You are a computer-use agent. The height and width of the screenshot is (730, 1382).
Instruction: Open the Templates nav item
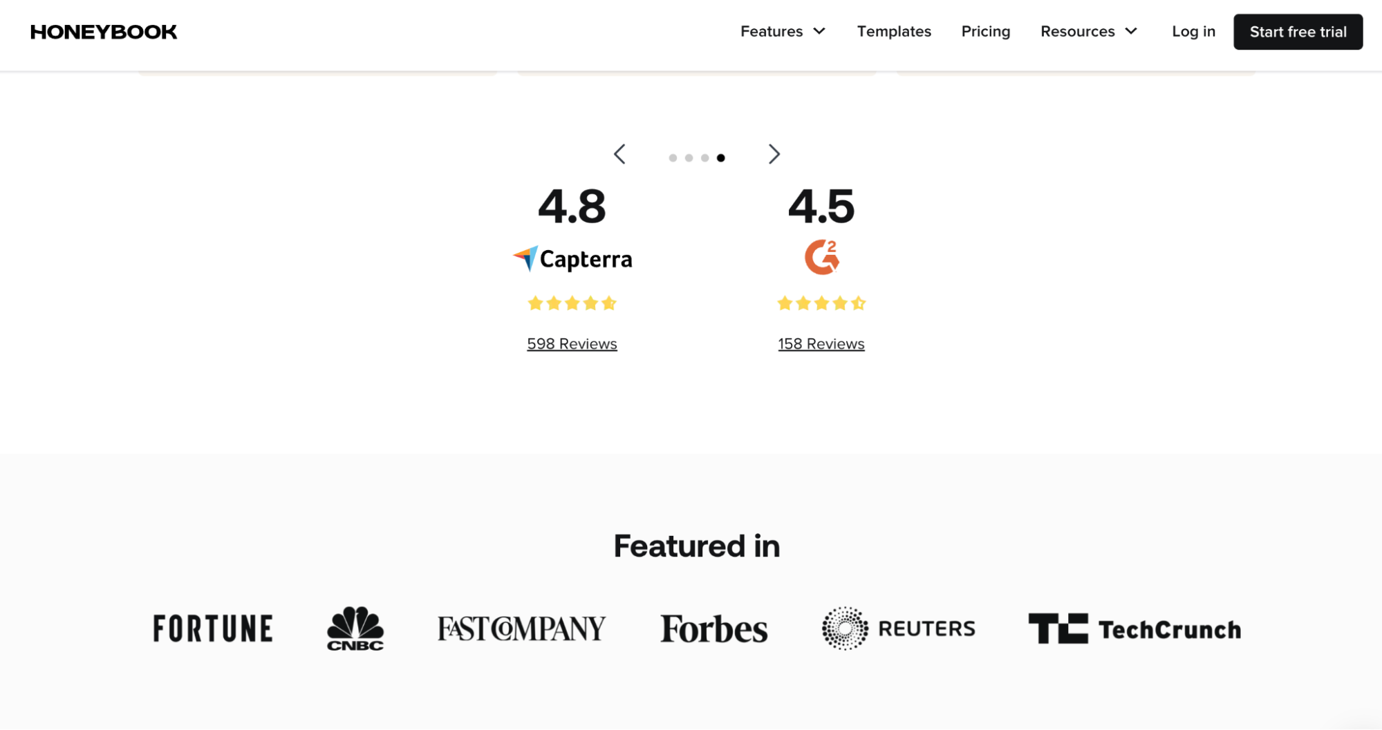tap(894, 32)
